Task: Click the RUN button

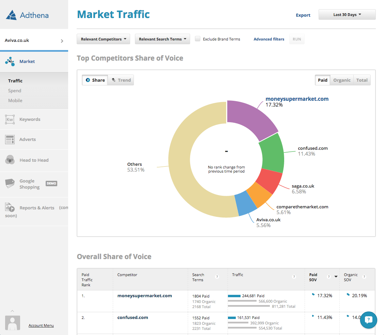Action: [297, 39]
